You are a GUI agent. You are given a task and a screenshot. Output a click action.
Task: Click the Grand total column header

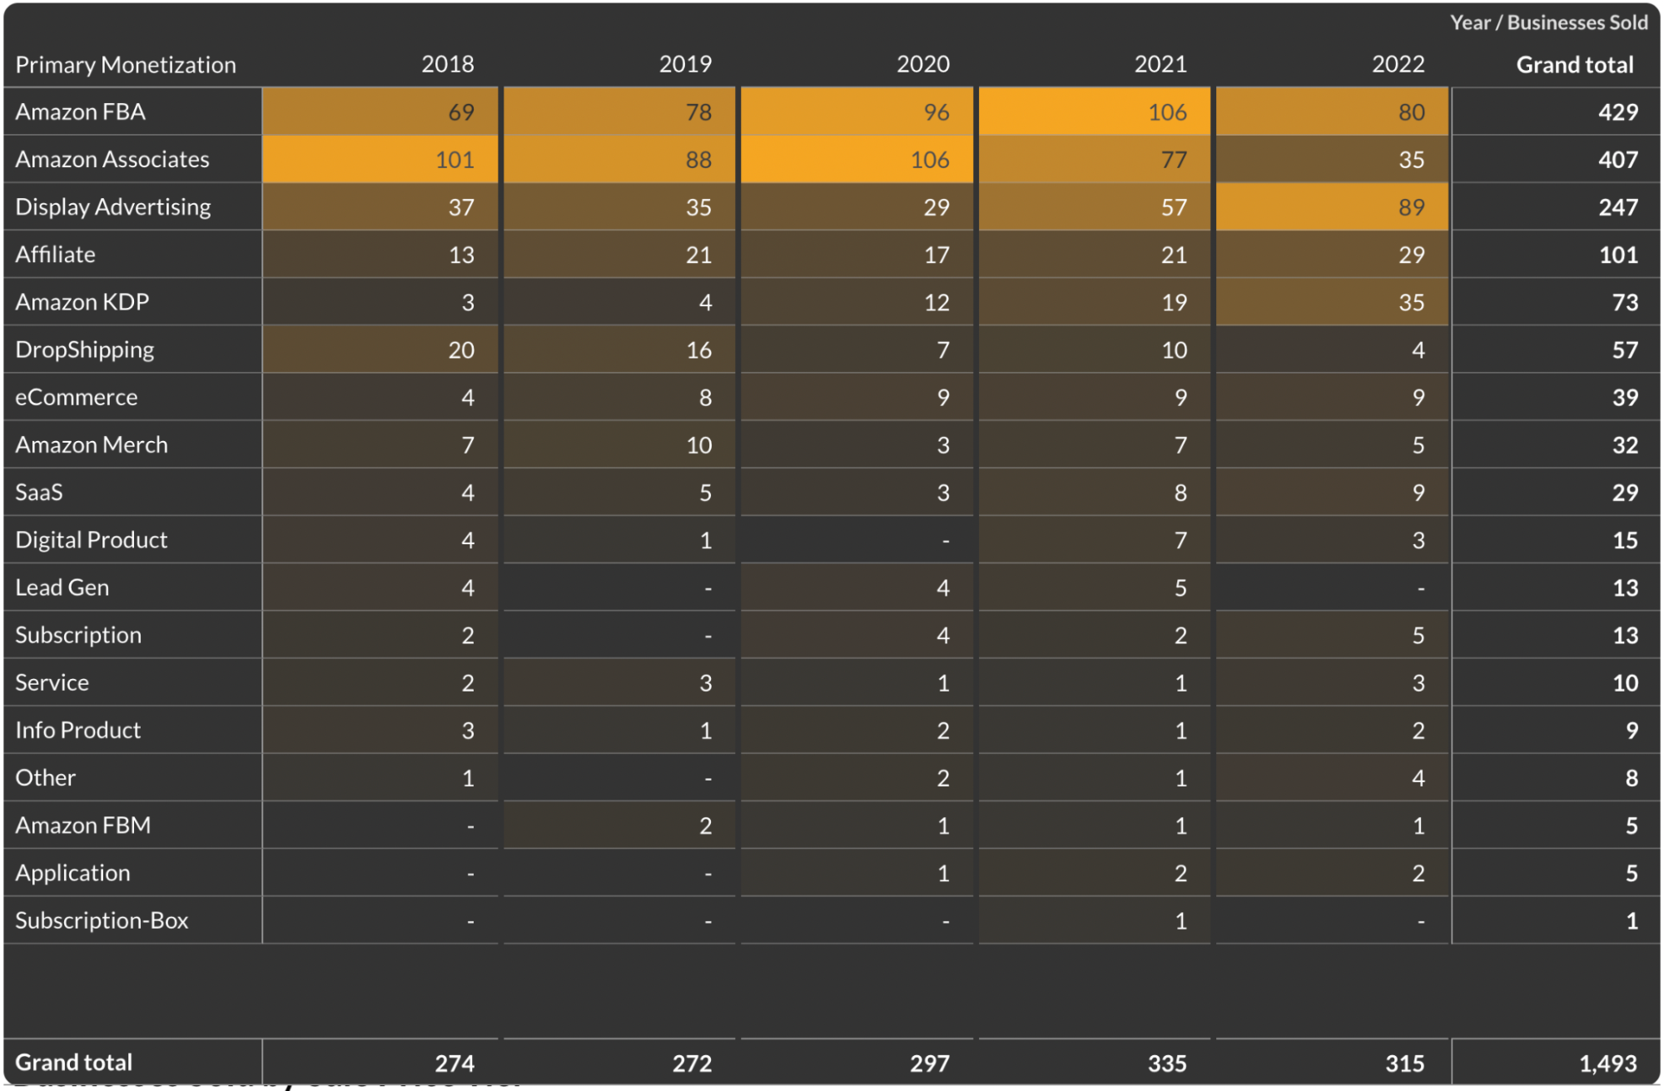(x=1574, y=64)
